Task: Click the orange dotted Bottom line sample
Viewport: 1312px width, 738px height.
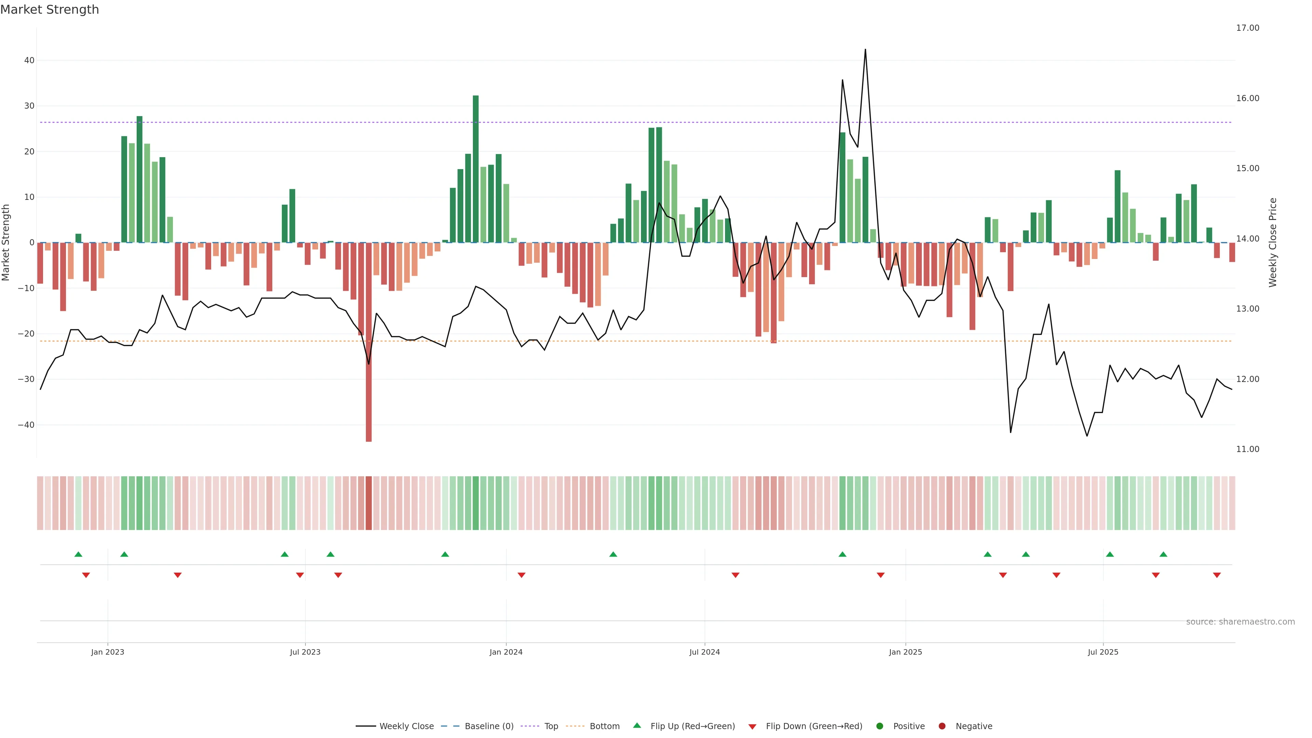Action: (575, 726)
